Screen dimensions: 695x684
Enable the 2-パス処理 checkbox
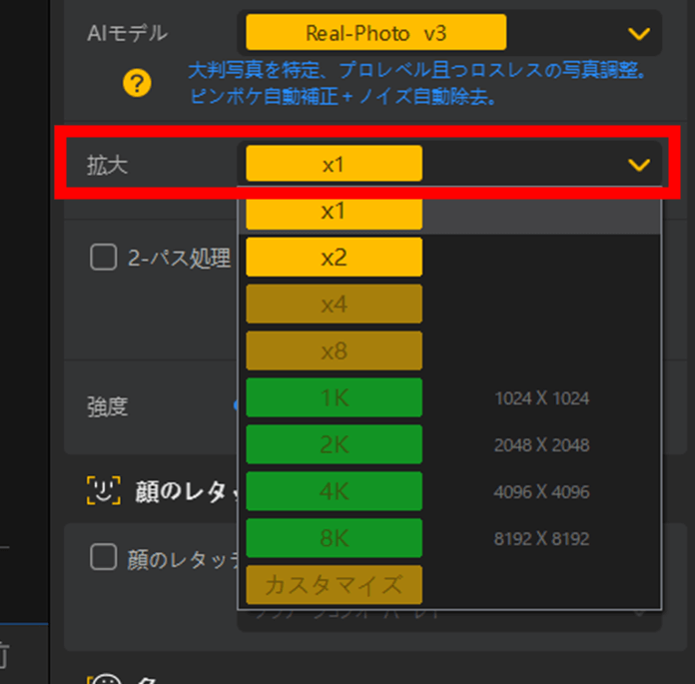[104, 259]
